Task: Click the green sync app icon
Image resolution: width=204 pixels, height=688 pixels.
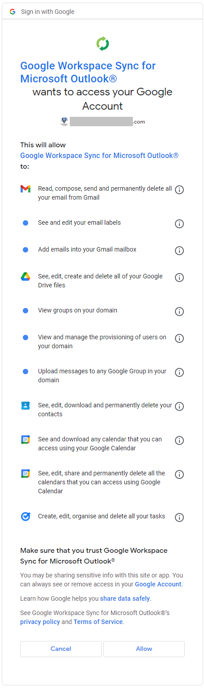Action: coord(102,44)
